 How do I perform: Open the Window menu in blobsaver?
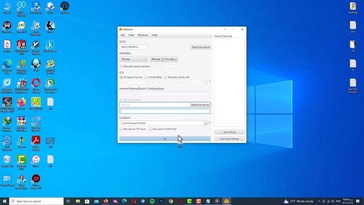(x=143, y=35)
